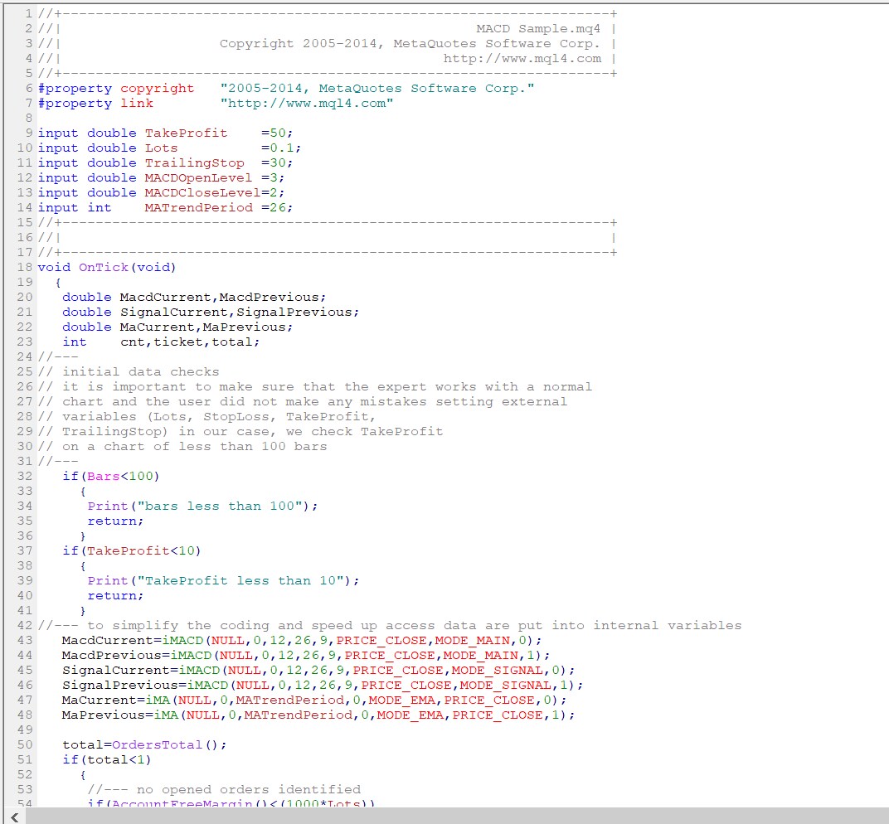
Task: Click "#property copyright" on line 6
Action: (x=116, y=89)
